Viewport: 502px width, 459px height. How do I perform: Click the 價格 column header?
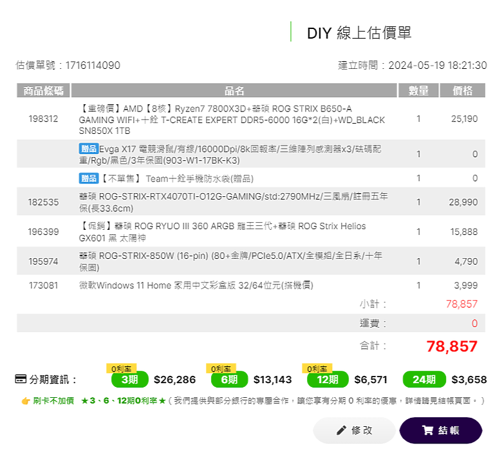tap(462, 90)
